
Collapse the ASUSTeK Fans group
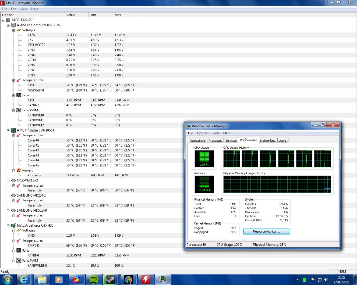[x=14, y=95]
